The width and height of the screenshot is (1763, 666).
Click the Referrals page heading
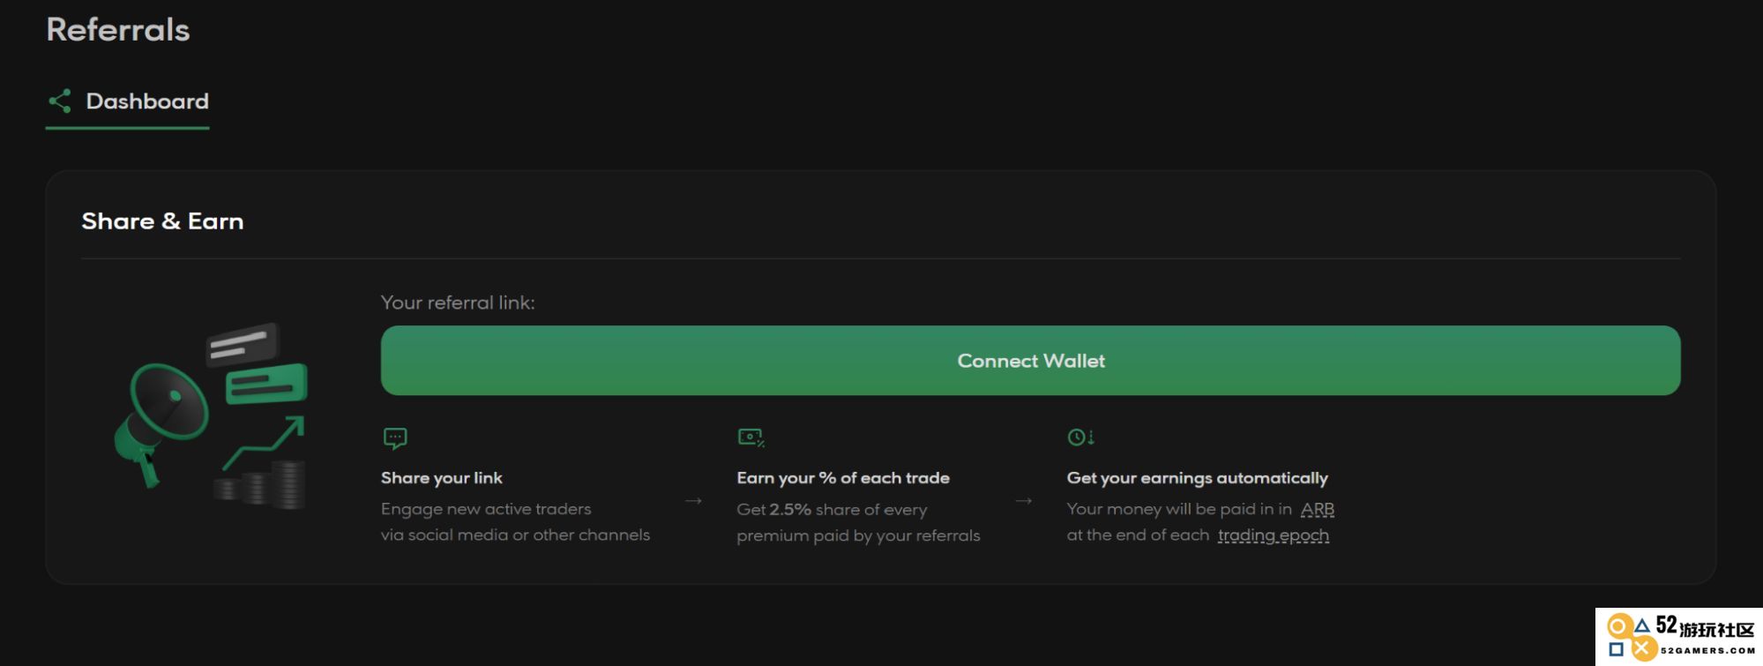[118, 30]
